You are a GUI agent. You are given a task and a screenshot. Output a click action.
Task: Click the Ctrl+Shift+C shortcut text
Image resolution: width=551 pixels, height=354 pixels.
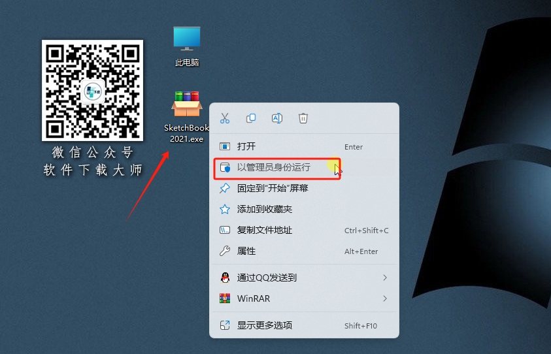point(367,231)
